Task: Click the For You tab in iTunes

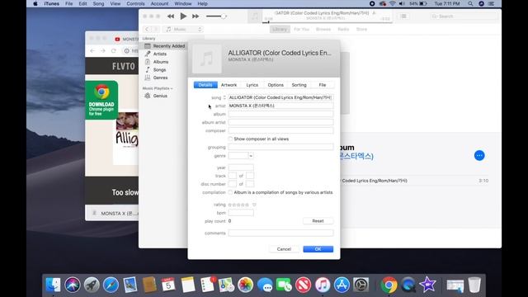Action: (301, 30)
